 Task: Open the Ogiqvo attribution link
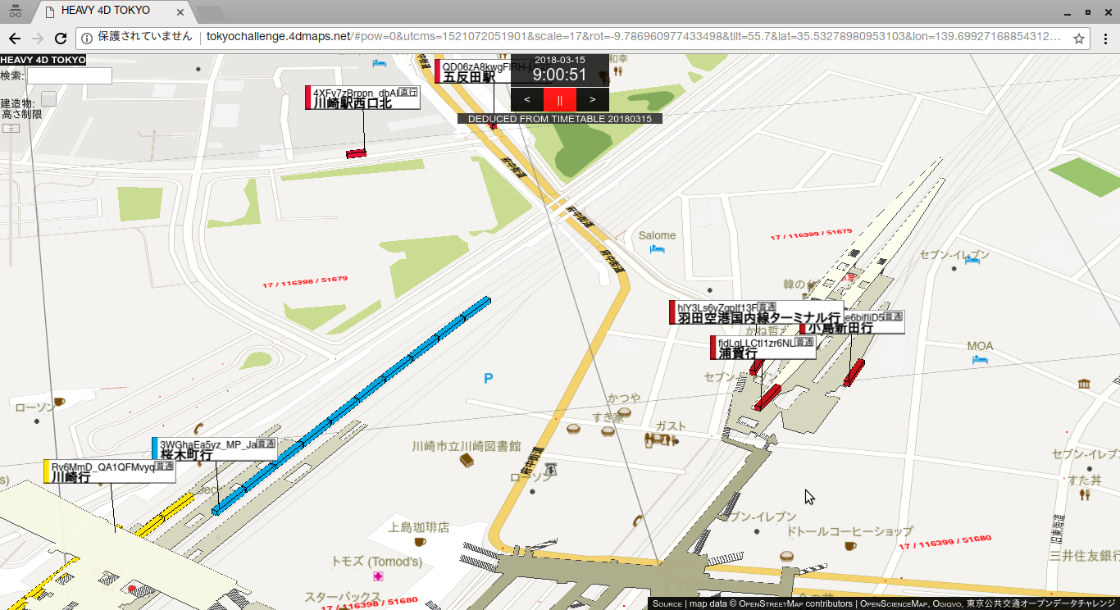(947, 603)
